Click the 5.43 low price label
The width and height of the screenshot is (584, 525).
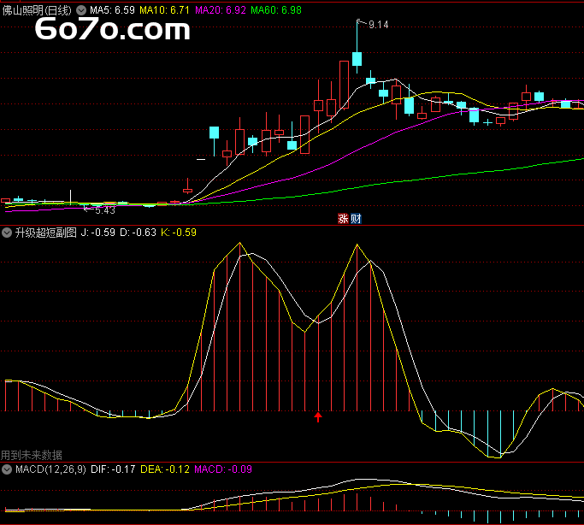105,210
